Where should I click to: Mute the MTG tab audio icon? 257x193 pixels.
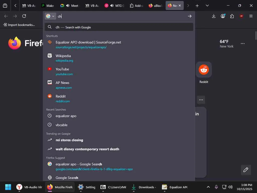pyautogui.click(x=112, y=6)
